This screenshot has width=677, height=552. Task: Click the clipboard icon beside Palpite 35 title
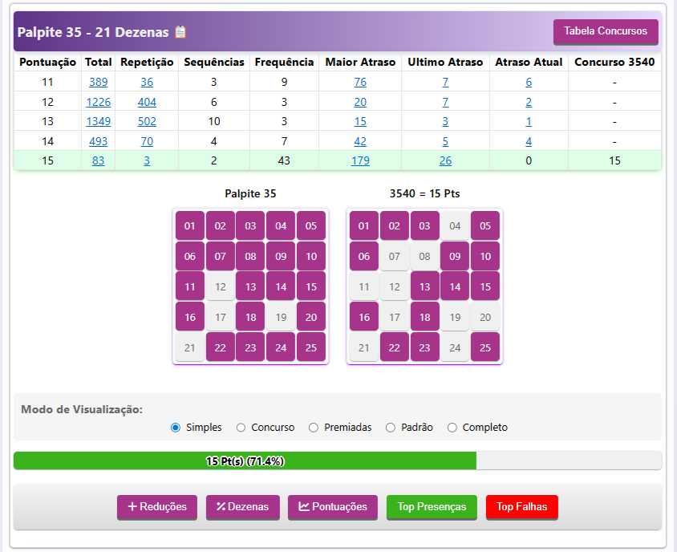point(180,32)
